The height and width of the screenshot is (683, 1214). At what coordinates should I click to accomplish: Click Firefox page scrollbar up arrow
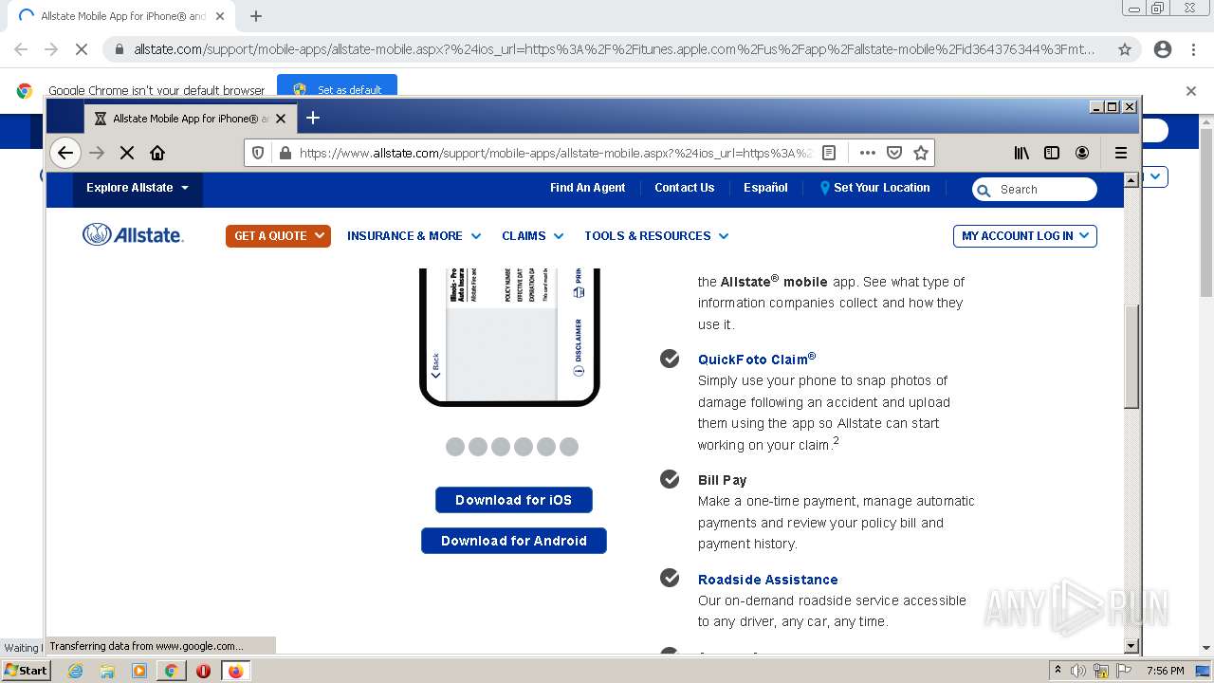(x=1131, y=179)
